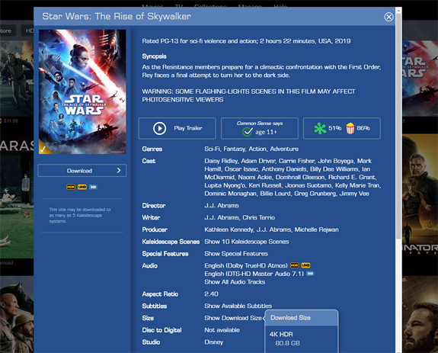Click the Star Wars poster thumbnail
Screen dimensions: 438x353
82,91
